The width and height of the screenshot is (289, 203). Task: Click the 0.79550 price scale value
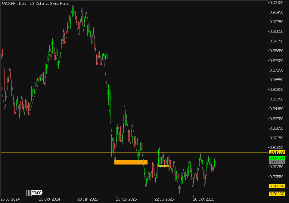276,177
